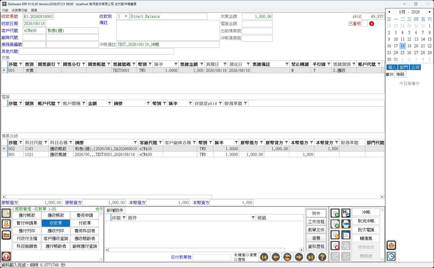434x268 pixels.
Task: Toggle the 已審核 checkbox
Action: 365,24
